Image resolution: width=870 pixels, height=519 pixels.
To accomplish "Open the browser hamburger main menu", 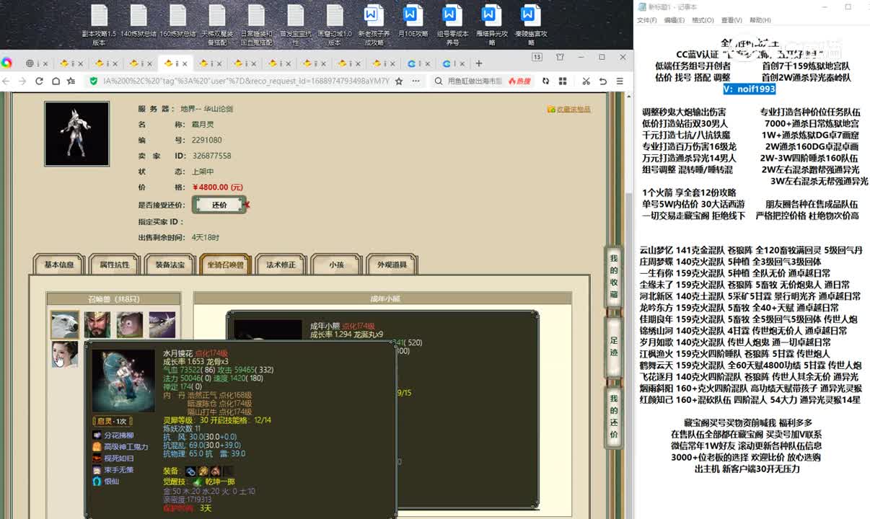I will 620,81.
